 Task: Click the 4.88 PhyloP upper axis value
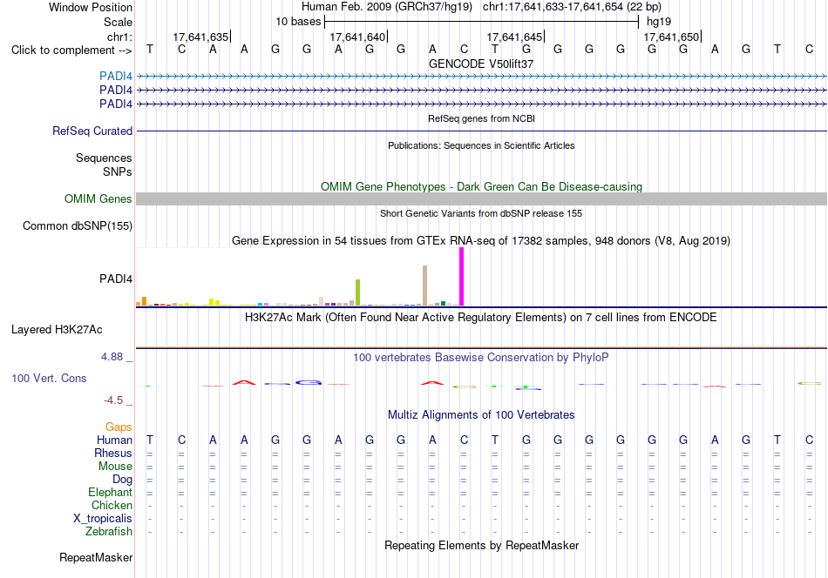pyautogui.click(x=112, y=357)
